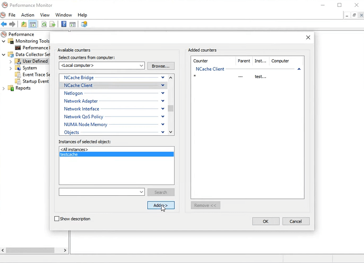
Task: Enable the Show description checkbox
Action: pos(57,218)
